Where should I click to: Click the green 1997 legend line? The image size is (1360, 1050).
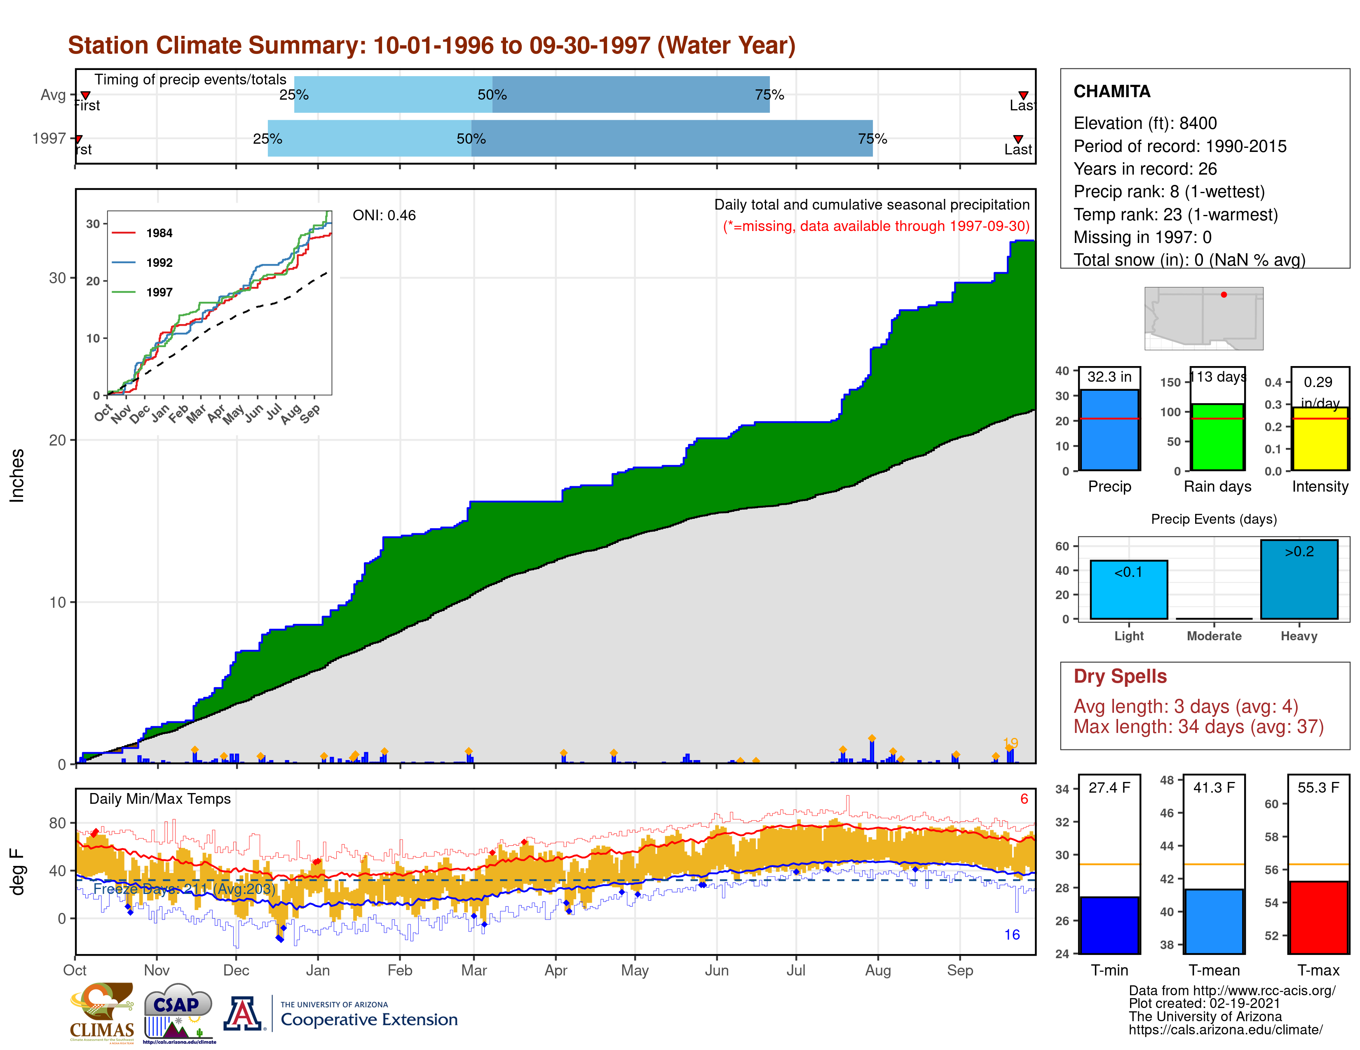coord(123,292)
